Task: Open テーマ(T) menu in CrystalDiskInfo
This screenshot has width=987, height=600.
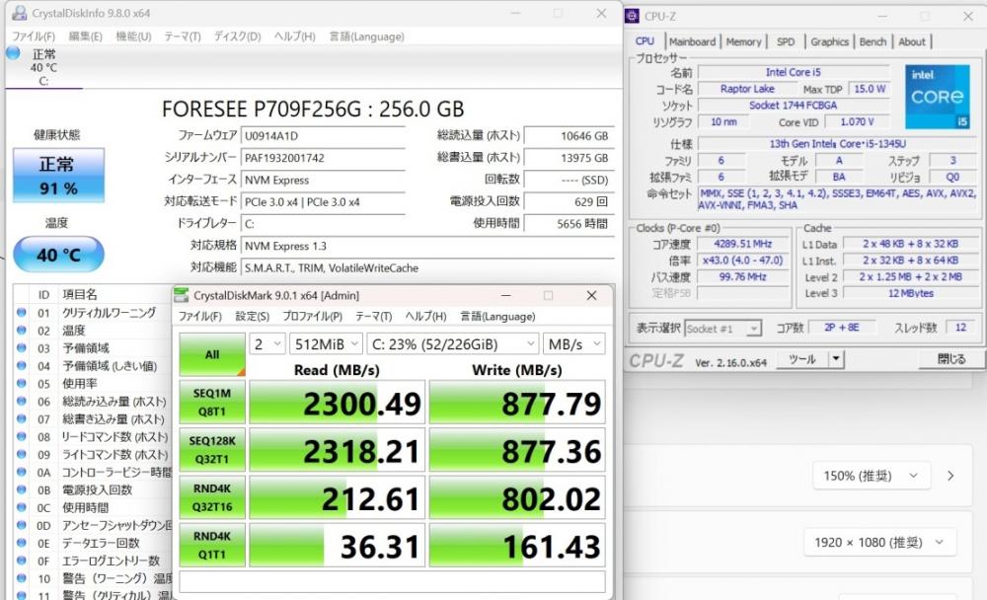Action: pyautogui.click(x=183, y=37)
